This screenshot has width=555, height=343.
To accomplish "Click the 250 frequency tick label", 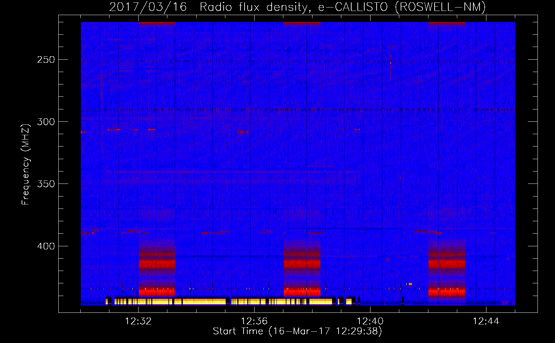I will (46, 60).
